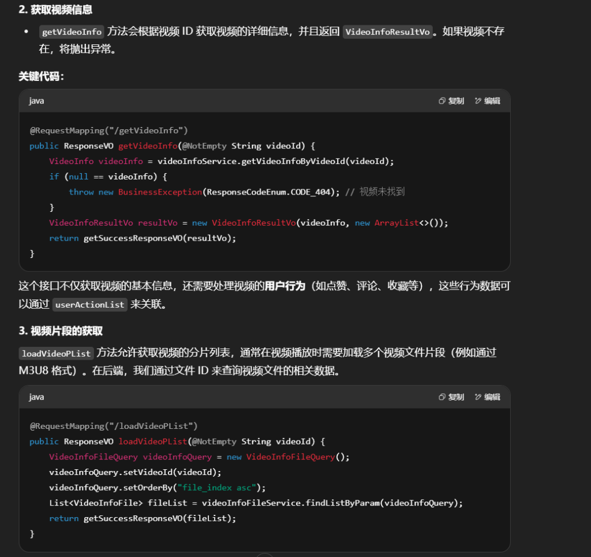Click the '关键代码:' label
Viewport: 591px width, 557px height.
point(42,77)
